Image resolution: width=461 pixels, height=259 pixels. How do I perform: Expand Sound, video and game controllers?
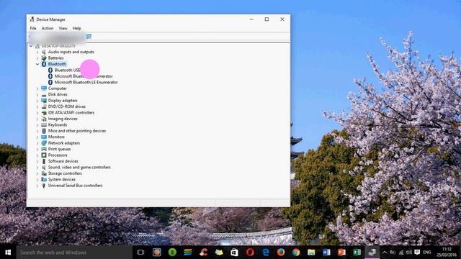click(37, 168)
